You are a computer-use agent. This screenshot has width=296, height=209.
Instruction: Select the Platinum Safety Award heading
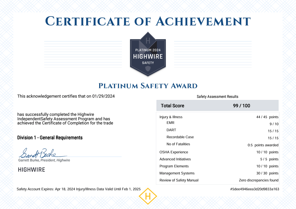coord(148,86)
